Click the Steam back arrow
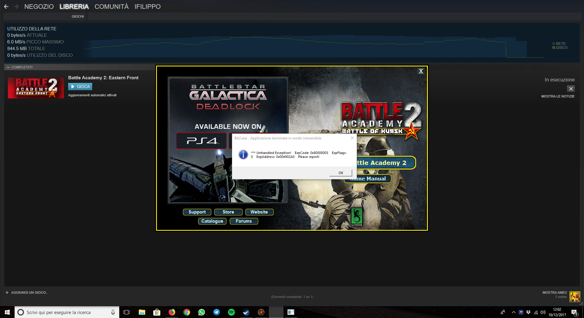This screenshot has width=584, height=318. (x=6, y=6)
